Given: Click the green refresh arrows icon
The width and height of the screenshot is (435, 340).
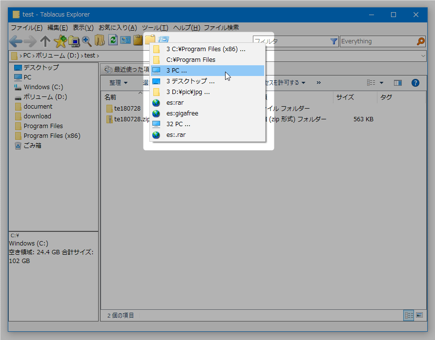Looking at the screenshot, I should (x=113, y=40).
